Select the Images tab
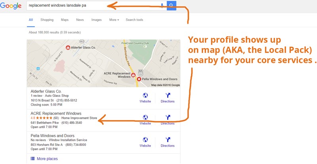This screenshot has width=317, height=164. point(96,20)
